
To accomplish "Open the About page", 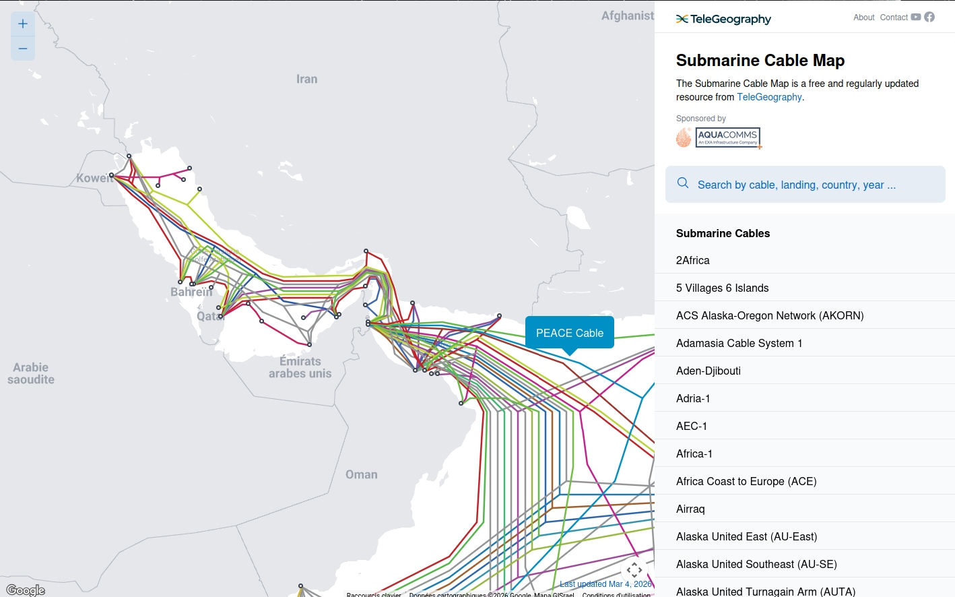I will (x=864, y=18).
